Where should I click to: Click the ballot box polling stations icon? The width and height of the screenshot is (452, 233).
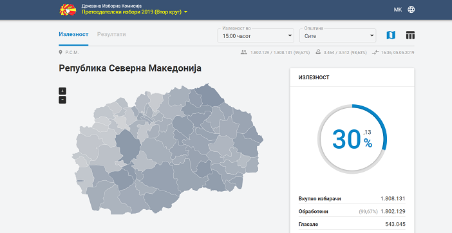click(319, 52)
